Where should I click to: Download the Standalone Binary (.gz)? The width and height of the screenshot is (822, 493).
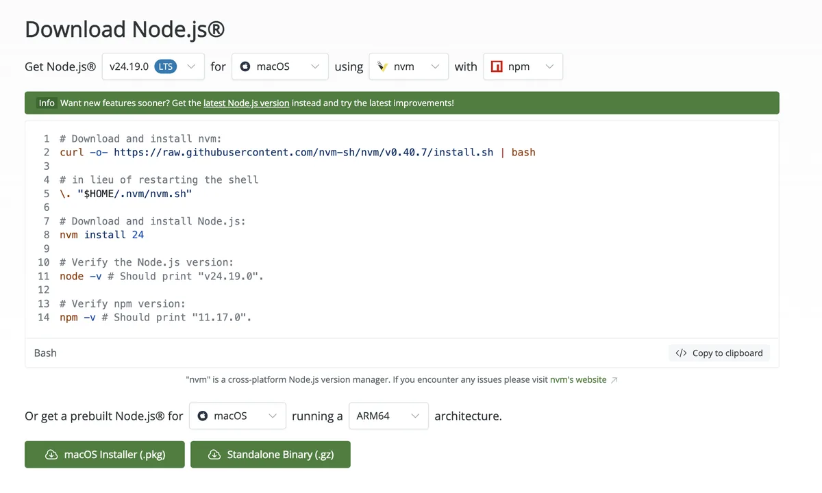(x=271, y=455)
